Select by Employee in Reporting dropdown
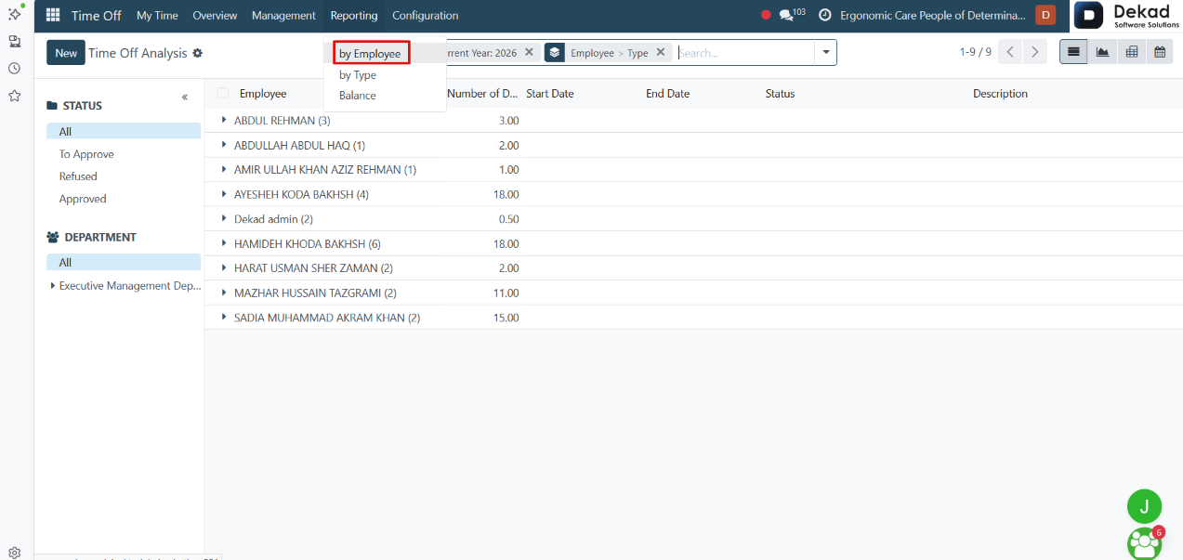The width and height of the screenshot is (1183, 560). pyautogui.click(x=385, y=54)
